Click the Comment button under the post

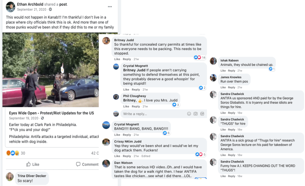[x=87, y=164]
